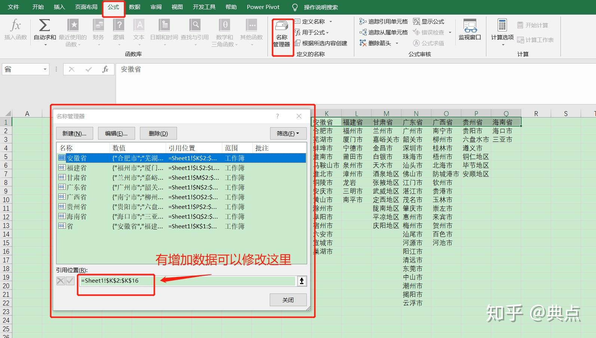This screenshot has height=338, width=596.
Task: Click Create from Selection (根据所选内容创建)
Action: (x=321, y=43)
